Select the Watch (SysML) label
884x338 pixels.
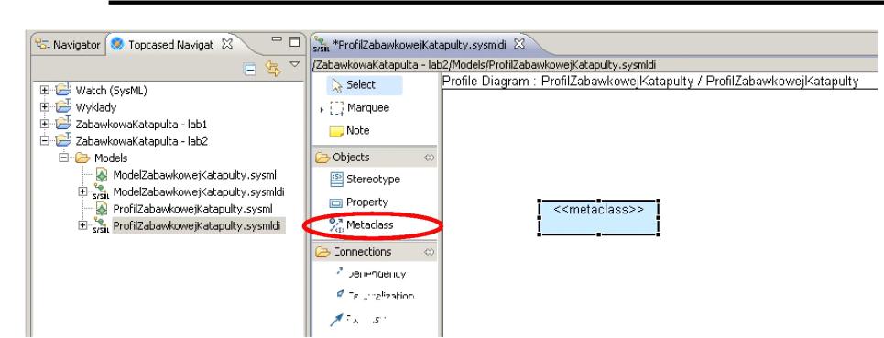[112, 90]
